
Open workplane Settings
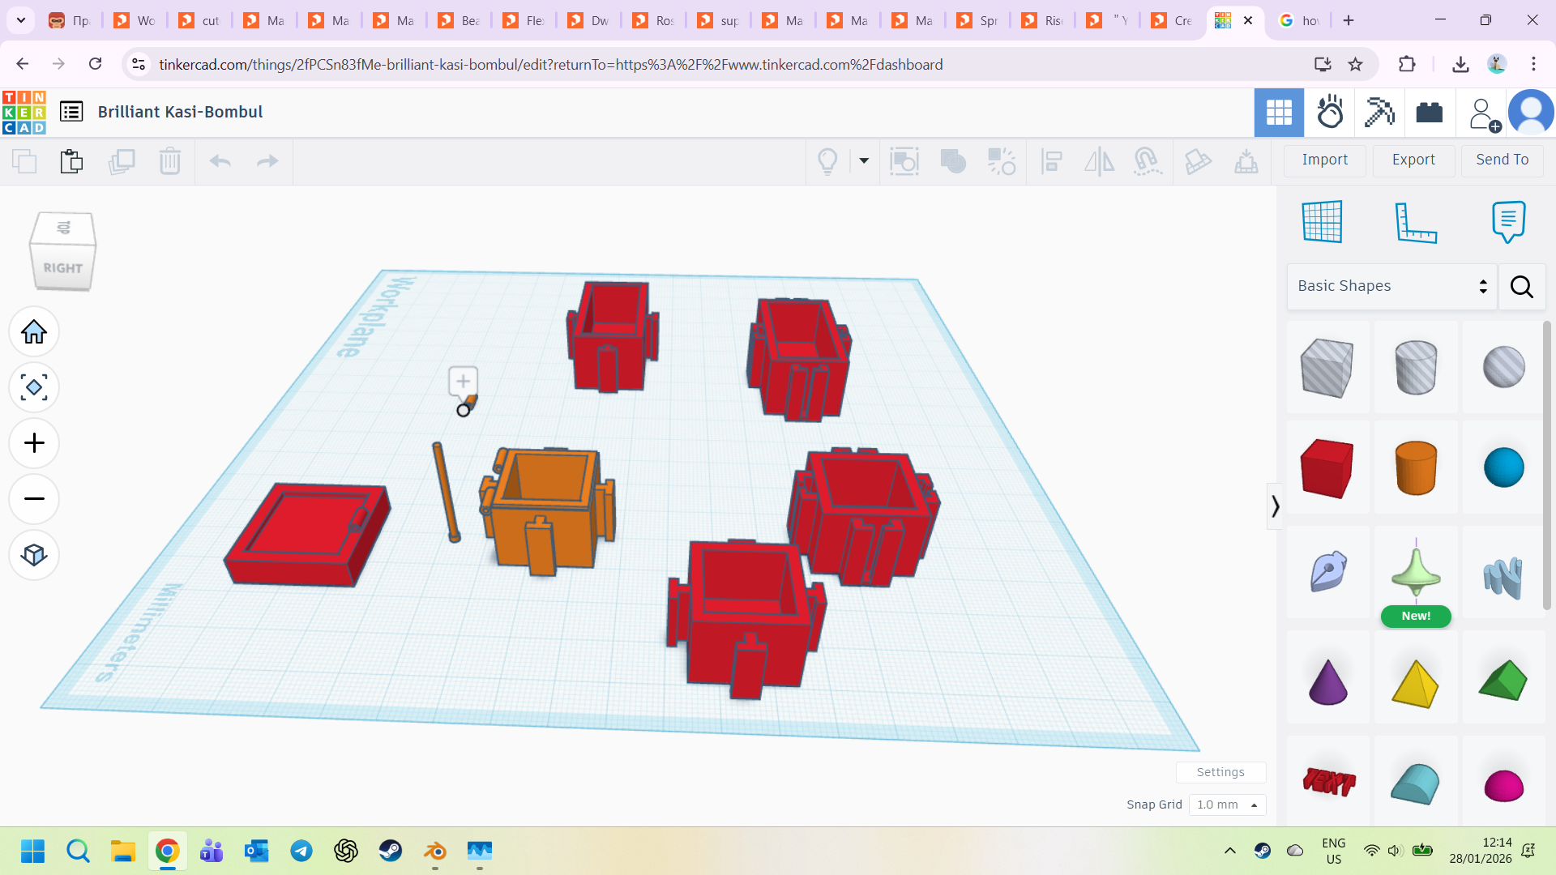click(1220, 772)
